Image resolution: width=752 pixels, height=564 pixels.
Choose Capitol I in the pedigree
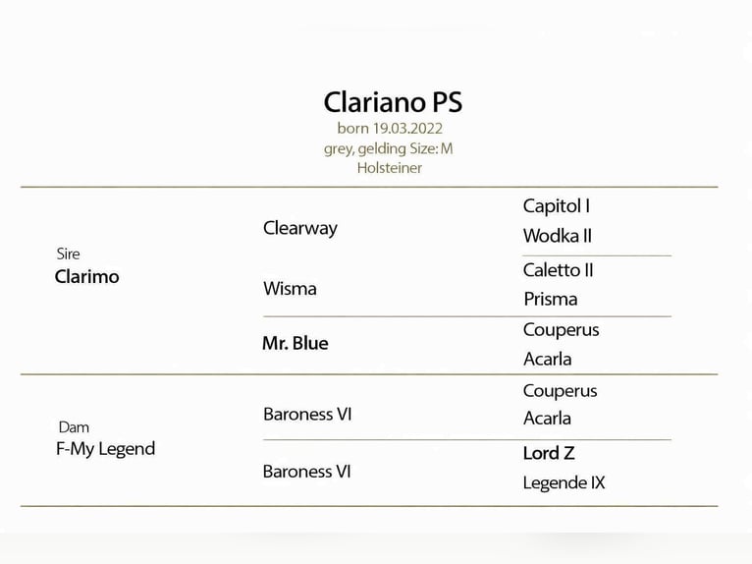[557, 206]
